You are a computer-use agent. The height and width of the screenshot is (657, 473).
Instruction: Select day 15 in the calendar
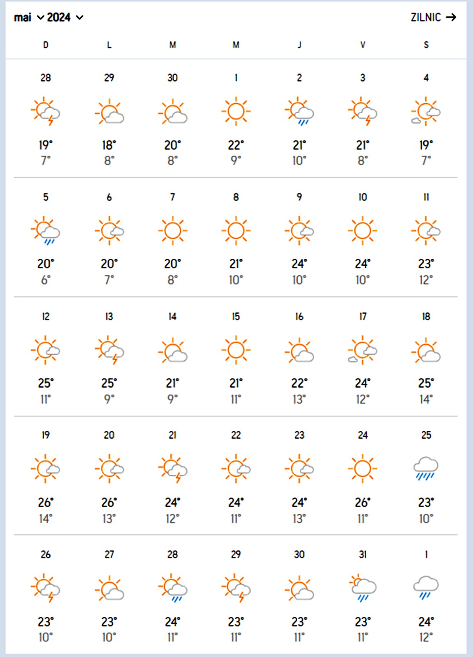tap(236, 317)
